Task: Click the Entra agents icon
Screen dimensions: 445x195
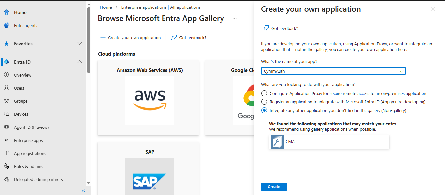Action: tap(7, 25)
